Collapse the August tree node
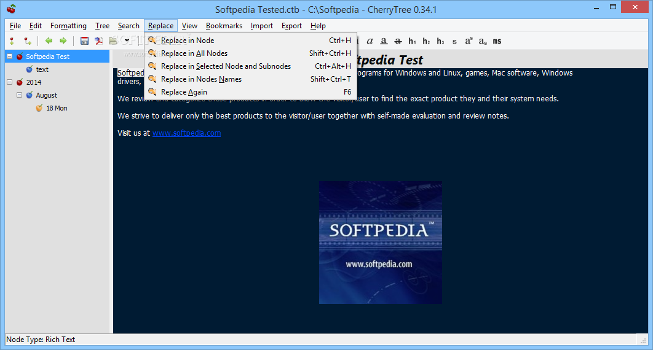653x350 pixels. 19,95
